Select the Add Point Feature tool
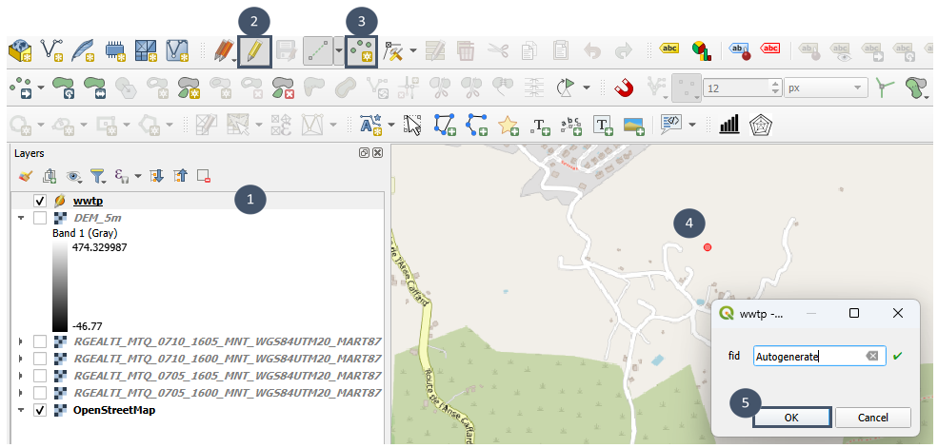 (x=361, y=51)
